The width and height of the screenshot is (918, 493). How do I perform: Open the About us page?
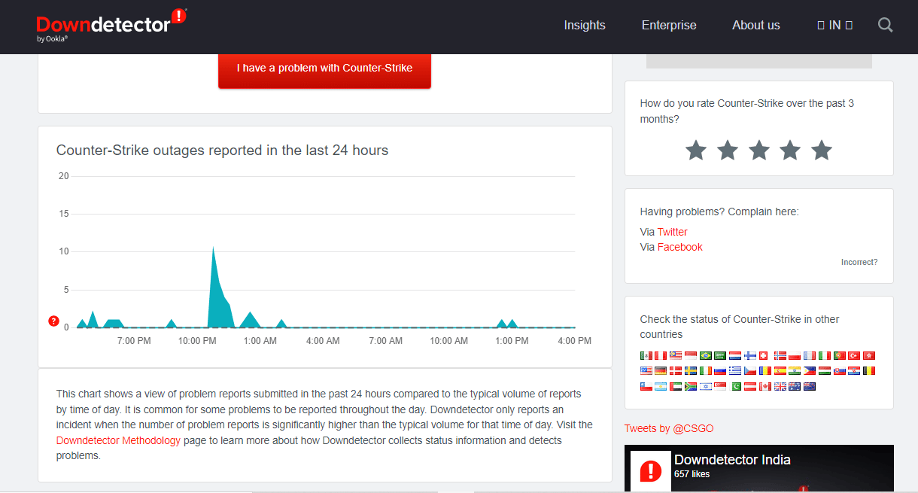[x=755, y=26]
